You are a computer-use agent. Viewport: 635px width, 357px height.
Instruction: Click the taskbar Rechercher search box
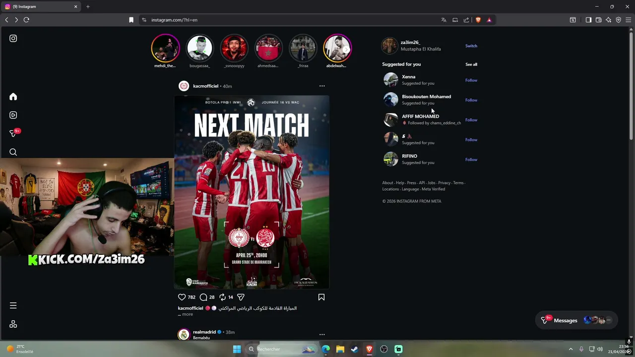pos(281,349)
